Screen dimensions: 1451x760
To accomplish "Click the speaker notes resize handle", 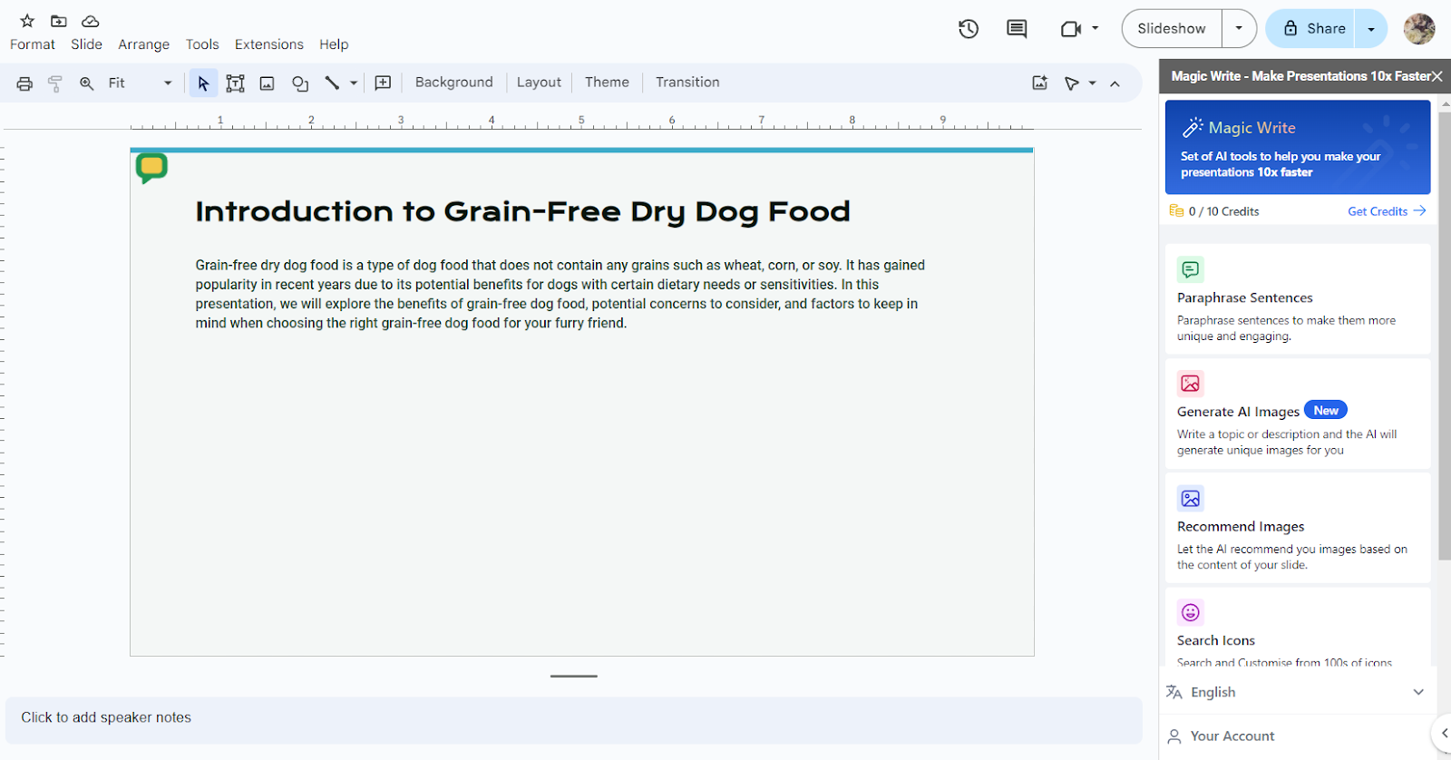I will click(x=574, y=676).
